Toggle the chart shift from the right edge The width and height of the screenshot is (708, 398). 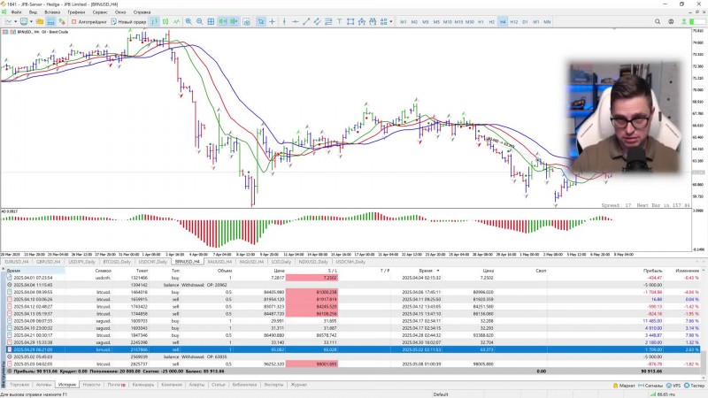pyautogui.click(x=234, y=21)
